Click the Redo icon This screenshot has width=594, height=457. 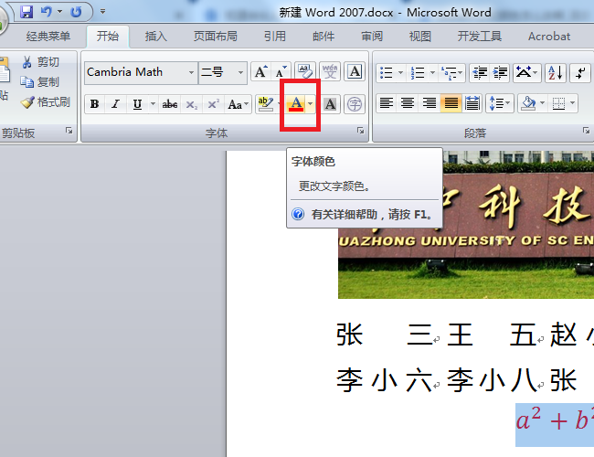tap(76, 12)
